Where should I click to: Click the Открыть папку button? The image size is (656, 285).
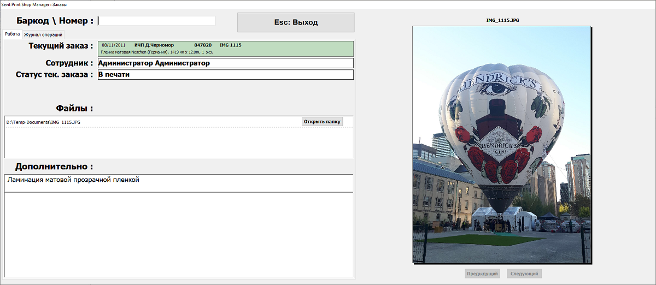323,121
